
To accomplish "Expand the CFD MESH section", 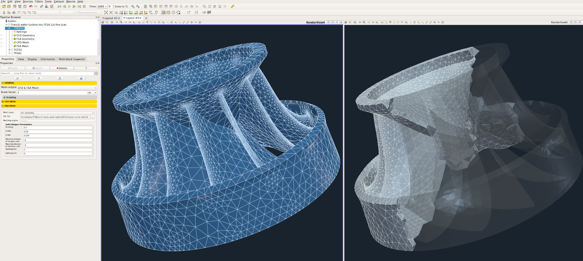I will [x=3, y=102].
